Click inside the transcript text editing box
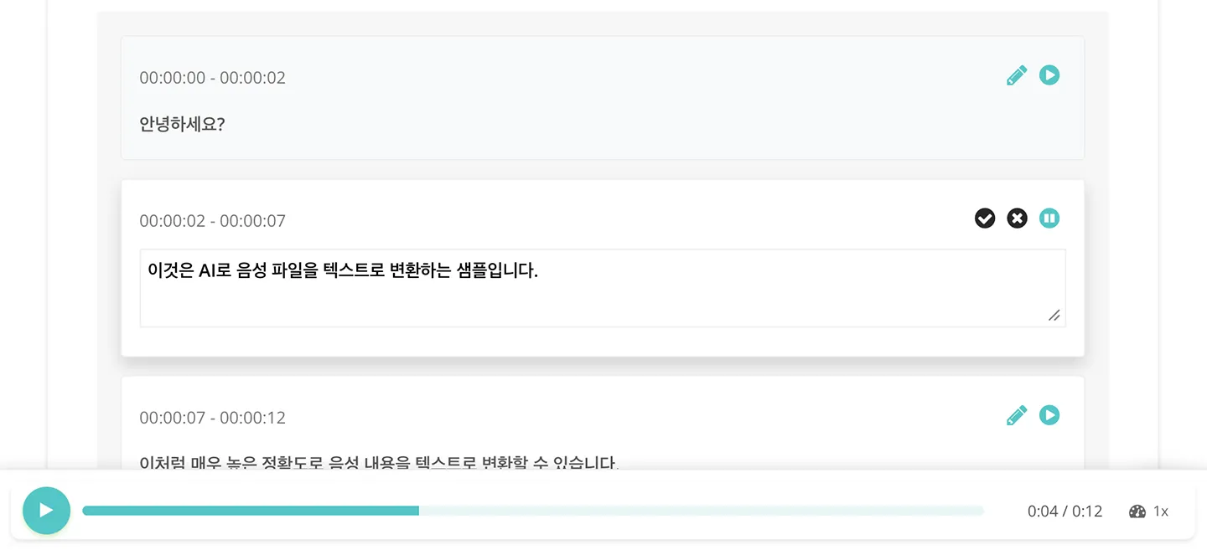The width and height of the screenshot is (1207, 550). [603, 288]
